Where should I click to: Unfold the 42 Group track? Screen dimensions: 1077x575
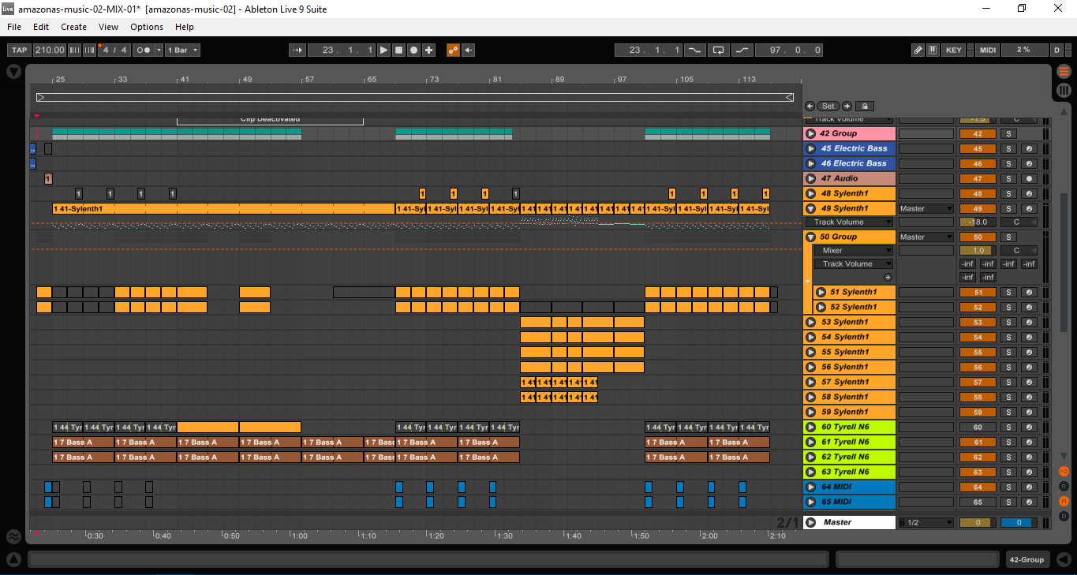coord(811,134)
